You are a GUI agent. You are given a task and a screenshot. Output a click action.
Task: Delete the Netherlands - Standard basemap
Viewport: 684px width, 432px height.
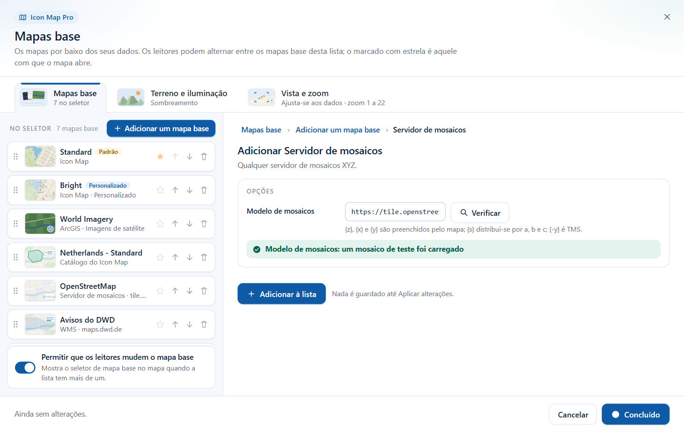(x=204, y=257)
